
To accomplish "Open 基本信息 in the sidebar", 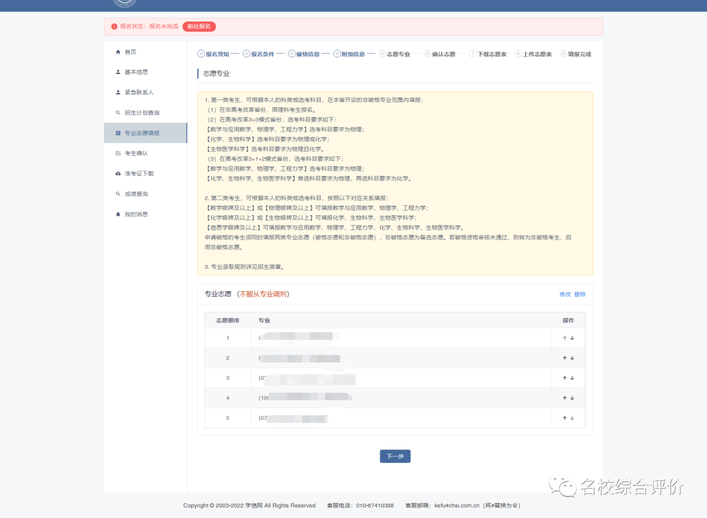I will click(x=136, y=72).
